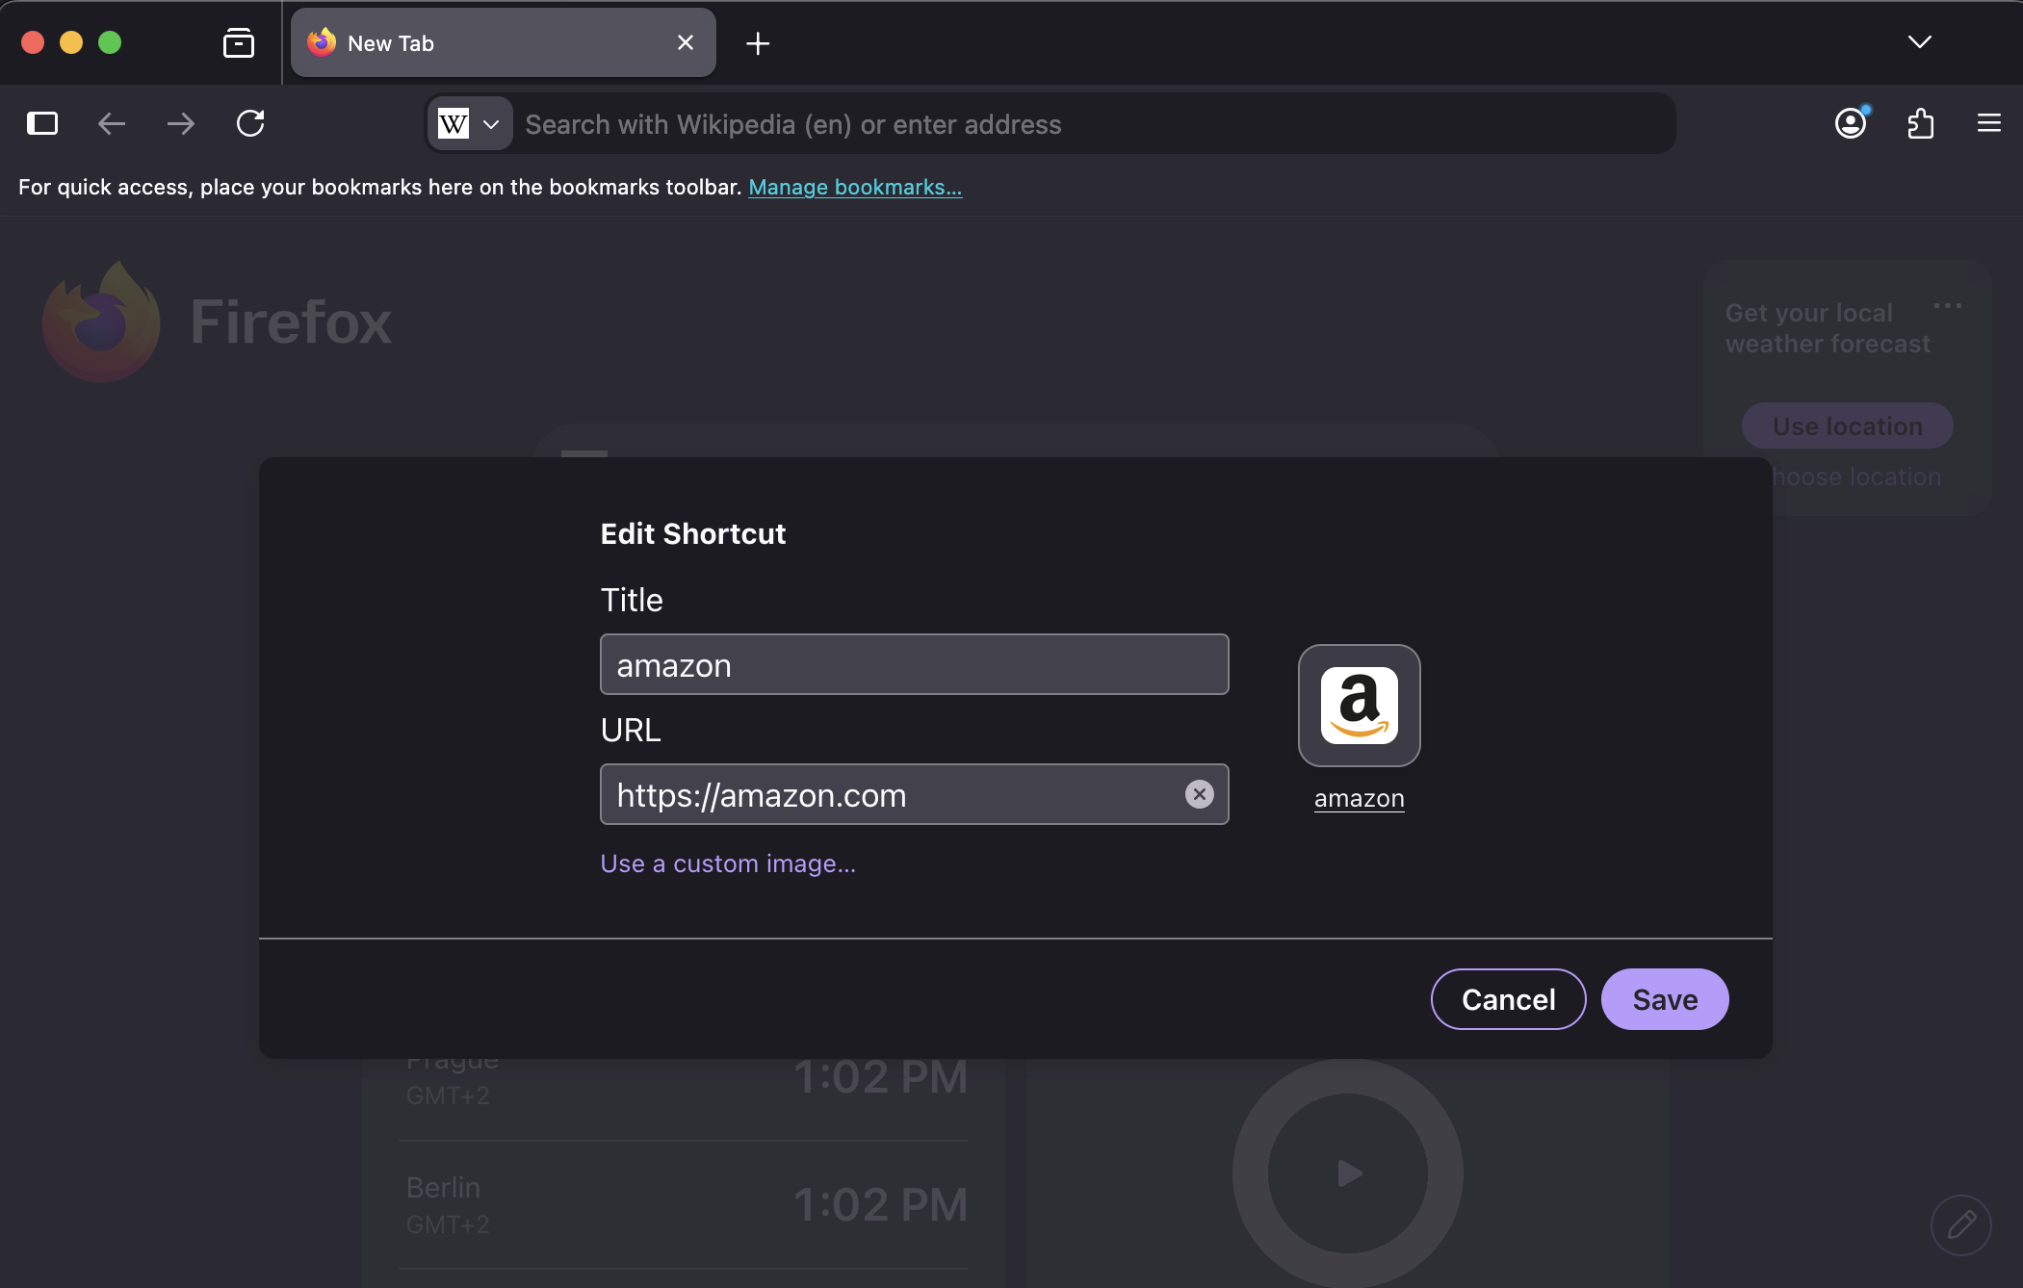Click the customize page pencil icon
This screenshot has height=1288, width=2023.
pyautogui.click(x=1961, y=1224)
